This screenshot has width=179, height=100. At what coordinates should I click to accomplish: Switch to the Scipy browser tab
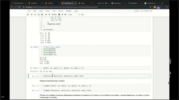point(85,3)
